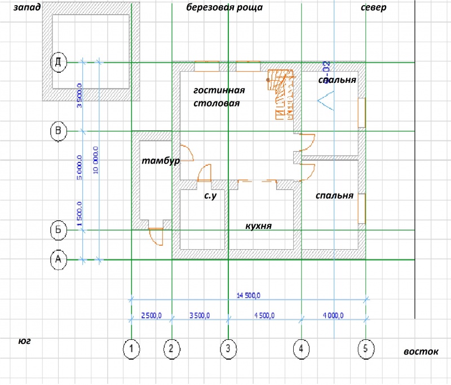This screenshot has width=451, height=385.
Task: Select the 'кухня' room label
Action: tap(259, 225)
